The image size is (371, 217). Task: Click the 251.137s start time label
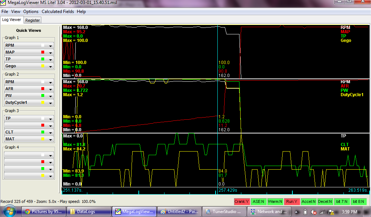pos(72,190)
